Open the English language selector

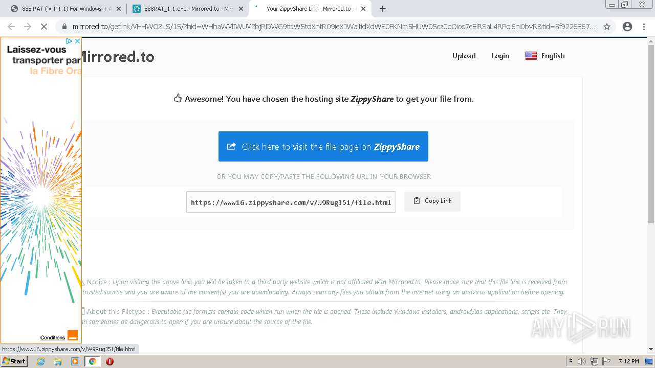[545, 56]
